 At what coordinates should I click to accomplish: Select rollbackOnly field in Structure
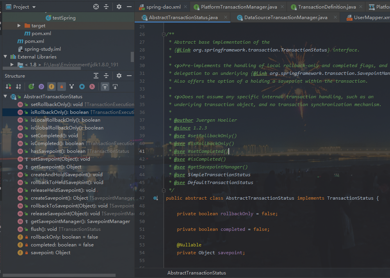[x=64, y=237]
